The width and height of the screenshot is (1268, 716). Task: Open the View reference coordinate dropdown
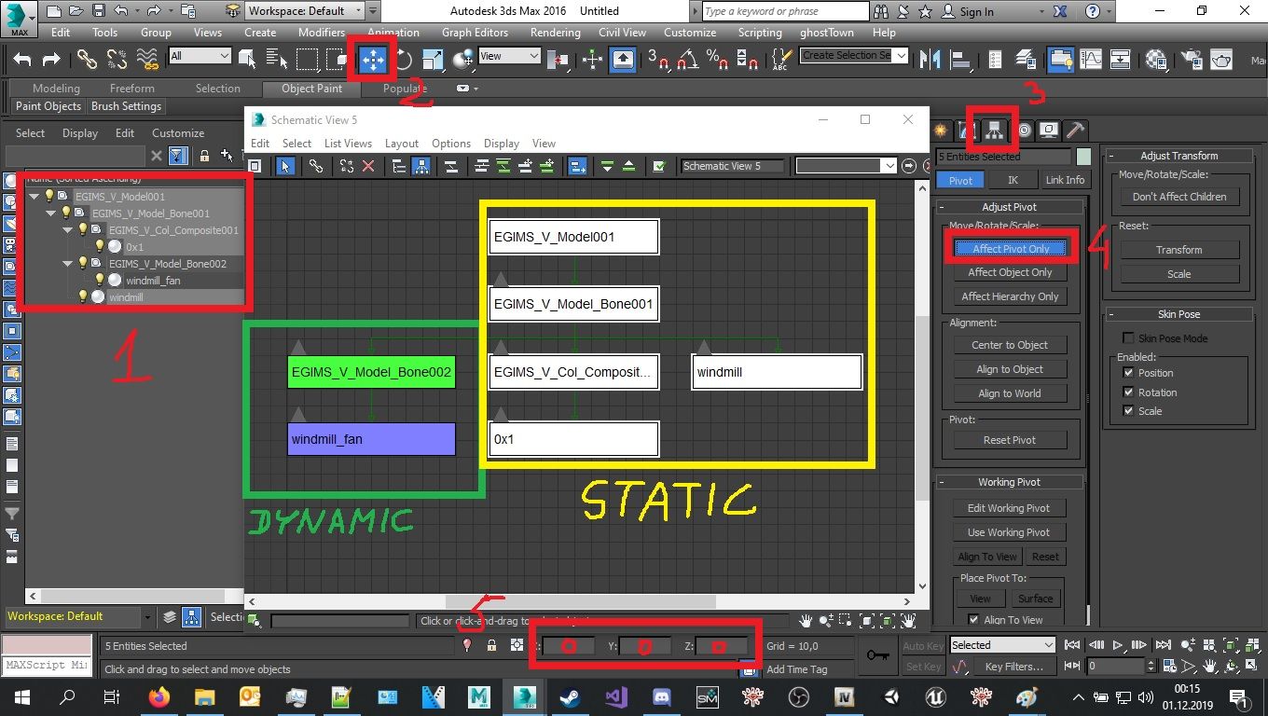(x=509, y=56)
